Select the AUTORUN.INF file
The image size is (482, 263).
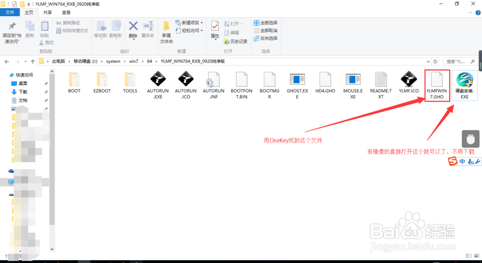pos(214,85)
